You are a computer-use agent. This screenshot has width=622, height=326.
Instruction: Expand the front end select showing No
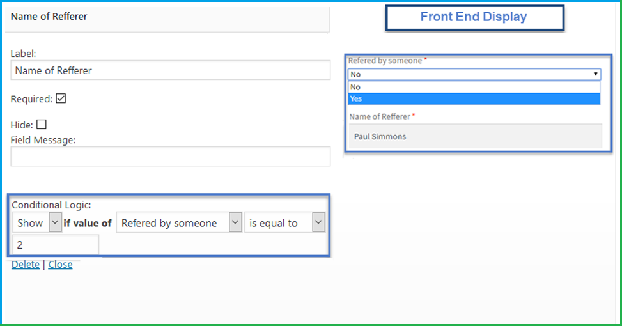(x=474, y=74)
